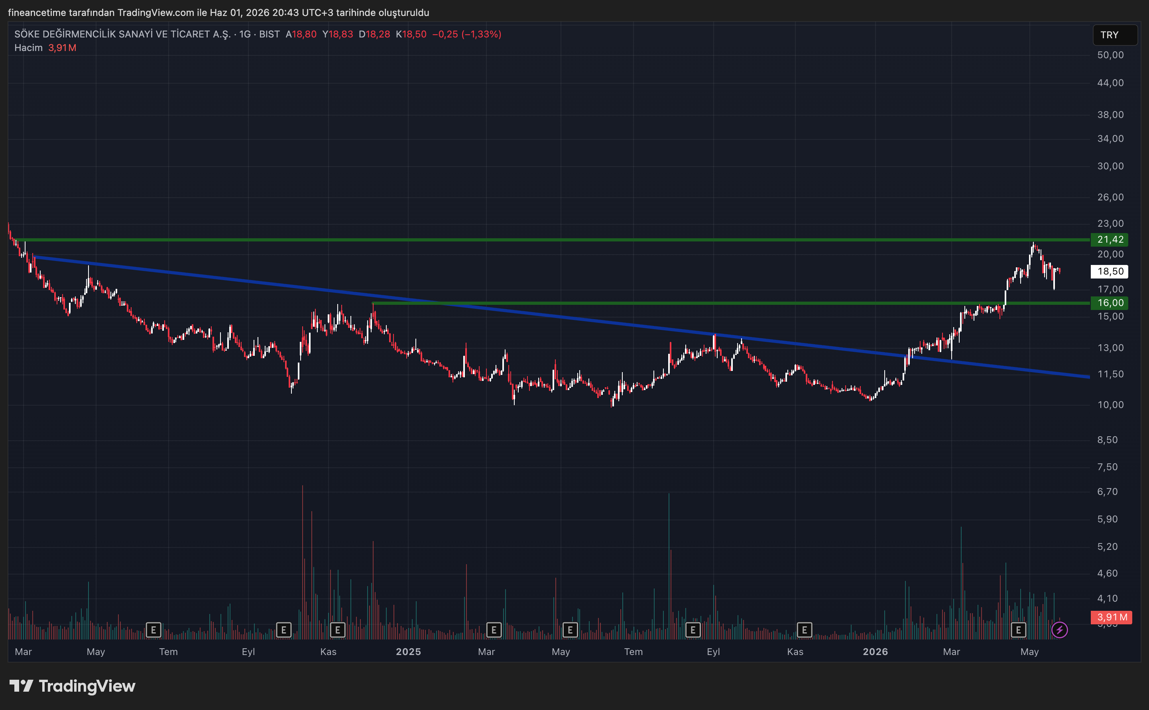Click the earnings E marker near Tem 2024
Image resolution: width=1149 pixels, height=710 pixels.
pos(153,630)
